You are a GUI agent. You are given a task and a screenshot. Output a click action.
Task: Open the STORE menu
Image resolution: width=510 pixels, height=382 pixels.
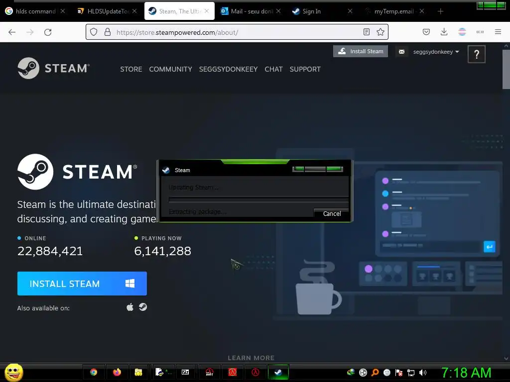[x=131, y=69]
